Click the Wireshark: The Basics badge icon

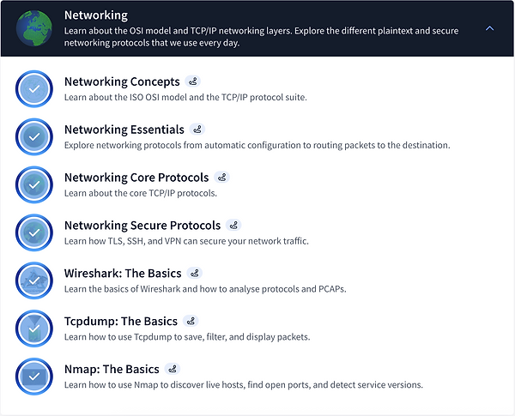click(x=194, y=274)
